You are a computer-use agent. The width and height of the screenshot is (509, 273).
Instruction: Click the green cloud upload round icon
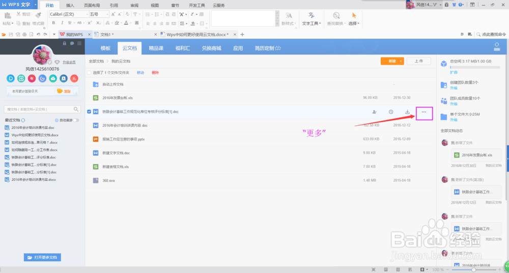coord(53,78)
